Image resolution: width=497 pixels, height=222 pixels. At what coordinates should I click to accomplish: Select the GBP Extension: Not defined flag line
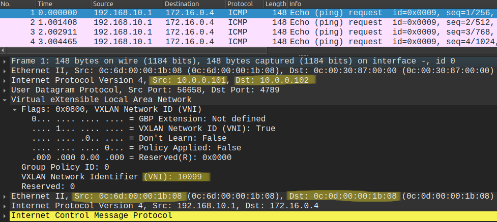click(x=149, y=119)
